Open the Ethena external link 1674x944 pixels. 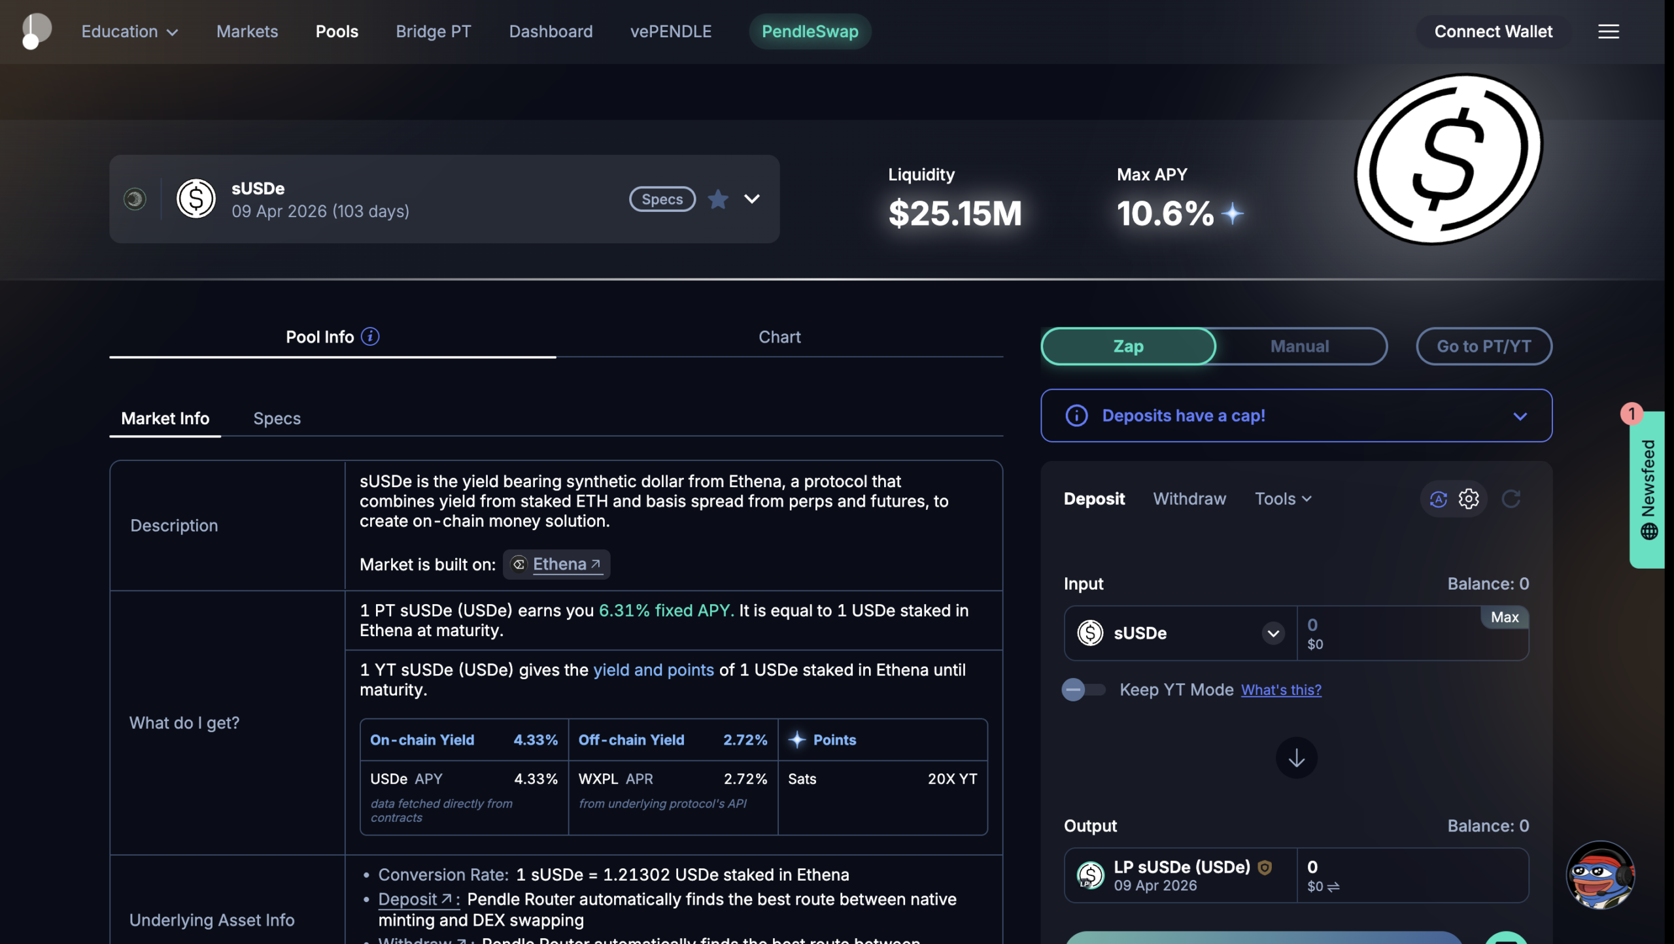pyautogui.click(x=566, y=564)
